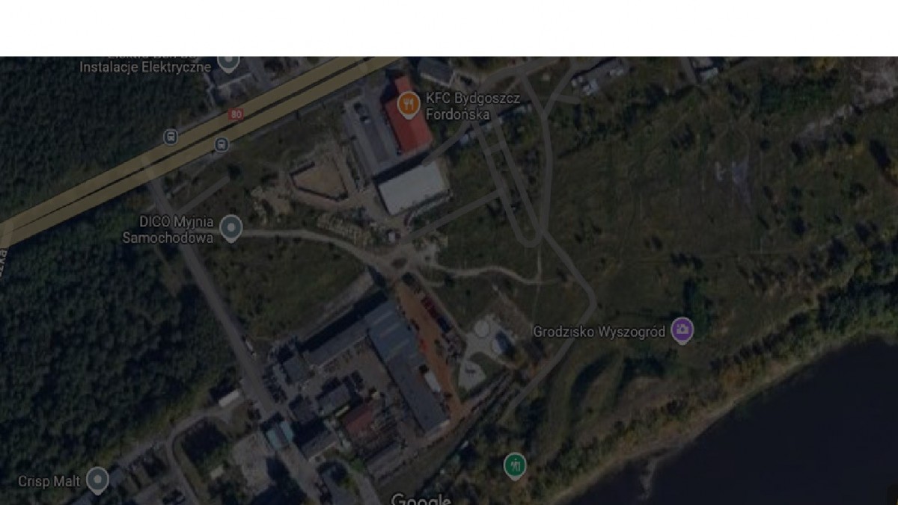Click the Crisp Malt text label
Viewport: 898px width, 505px height.
point(49,481)
